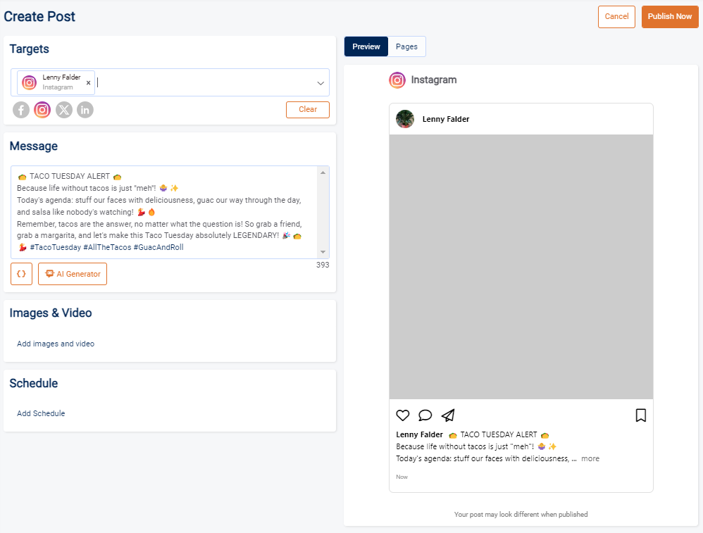
Task: Open the insert variables {} tool
Action: [21, 274]
